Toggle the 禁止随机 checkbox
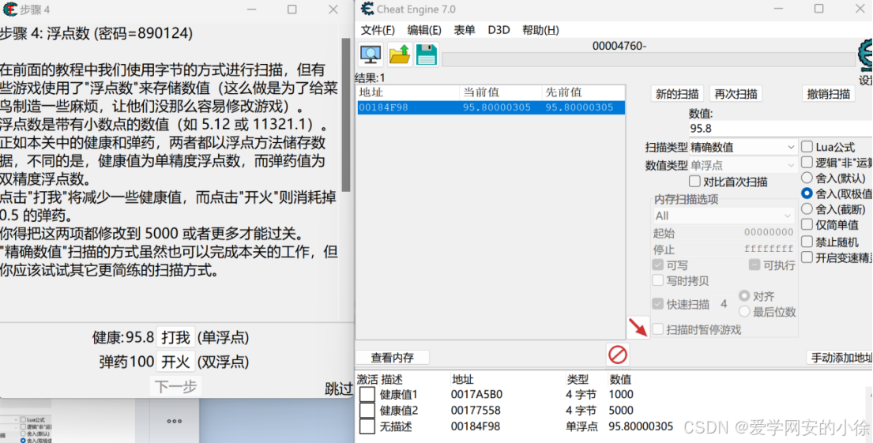Screen dimensions: 873x443 tap(807, 242)
